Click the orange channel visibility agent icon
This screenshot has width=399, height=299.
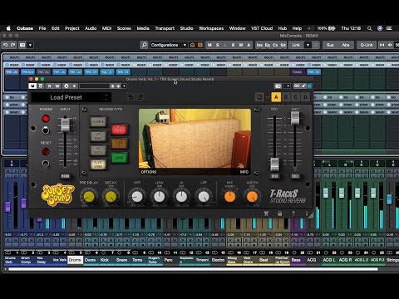pos(192,45)
